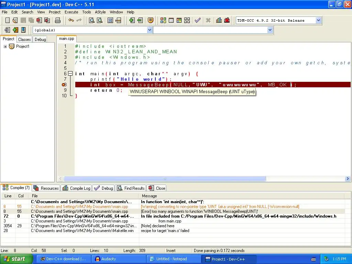352x264 pixels.
Task: Click the Goto Bookmark blue icon
Action: click(23, 30)
